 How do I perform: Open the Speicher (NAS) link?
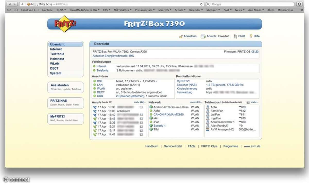click(186, 85)
